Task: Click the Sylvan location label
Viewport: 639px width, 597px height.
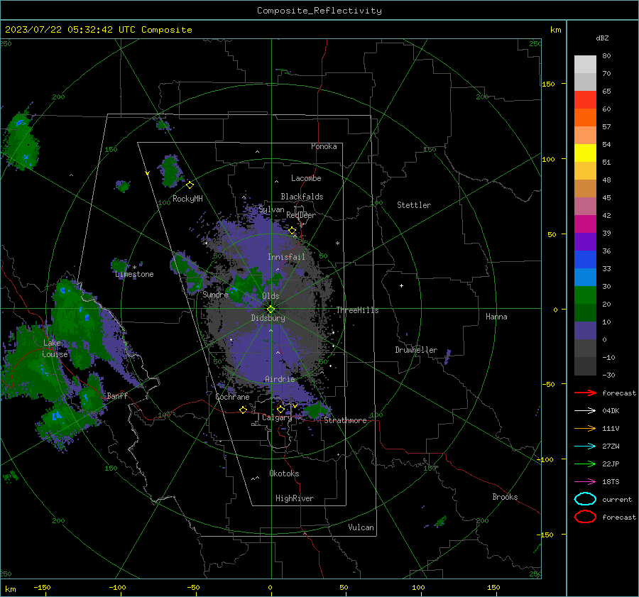Action: (271, 209)
